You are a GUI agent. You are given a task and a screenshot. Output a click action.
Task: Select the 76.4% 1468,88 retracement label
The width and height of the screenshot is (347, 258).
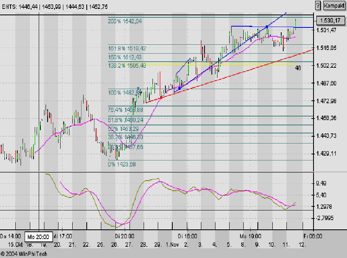point(125,110)
